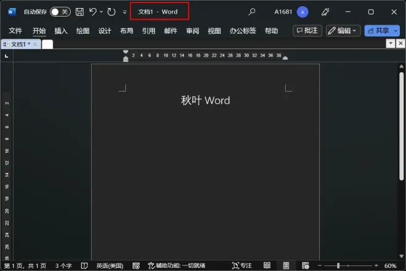Close the Office Tab bar with X
The height and width of the screenshot is (271, 406).
point(400,43)
